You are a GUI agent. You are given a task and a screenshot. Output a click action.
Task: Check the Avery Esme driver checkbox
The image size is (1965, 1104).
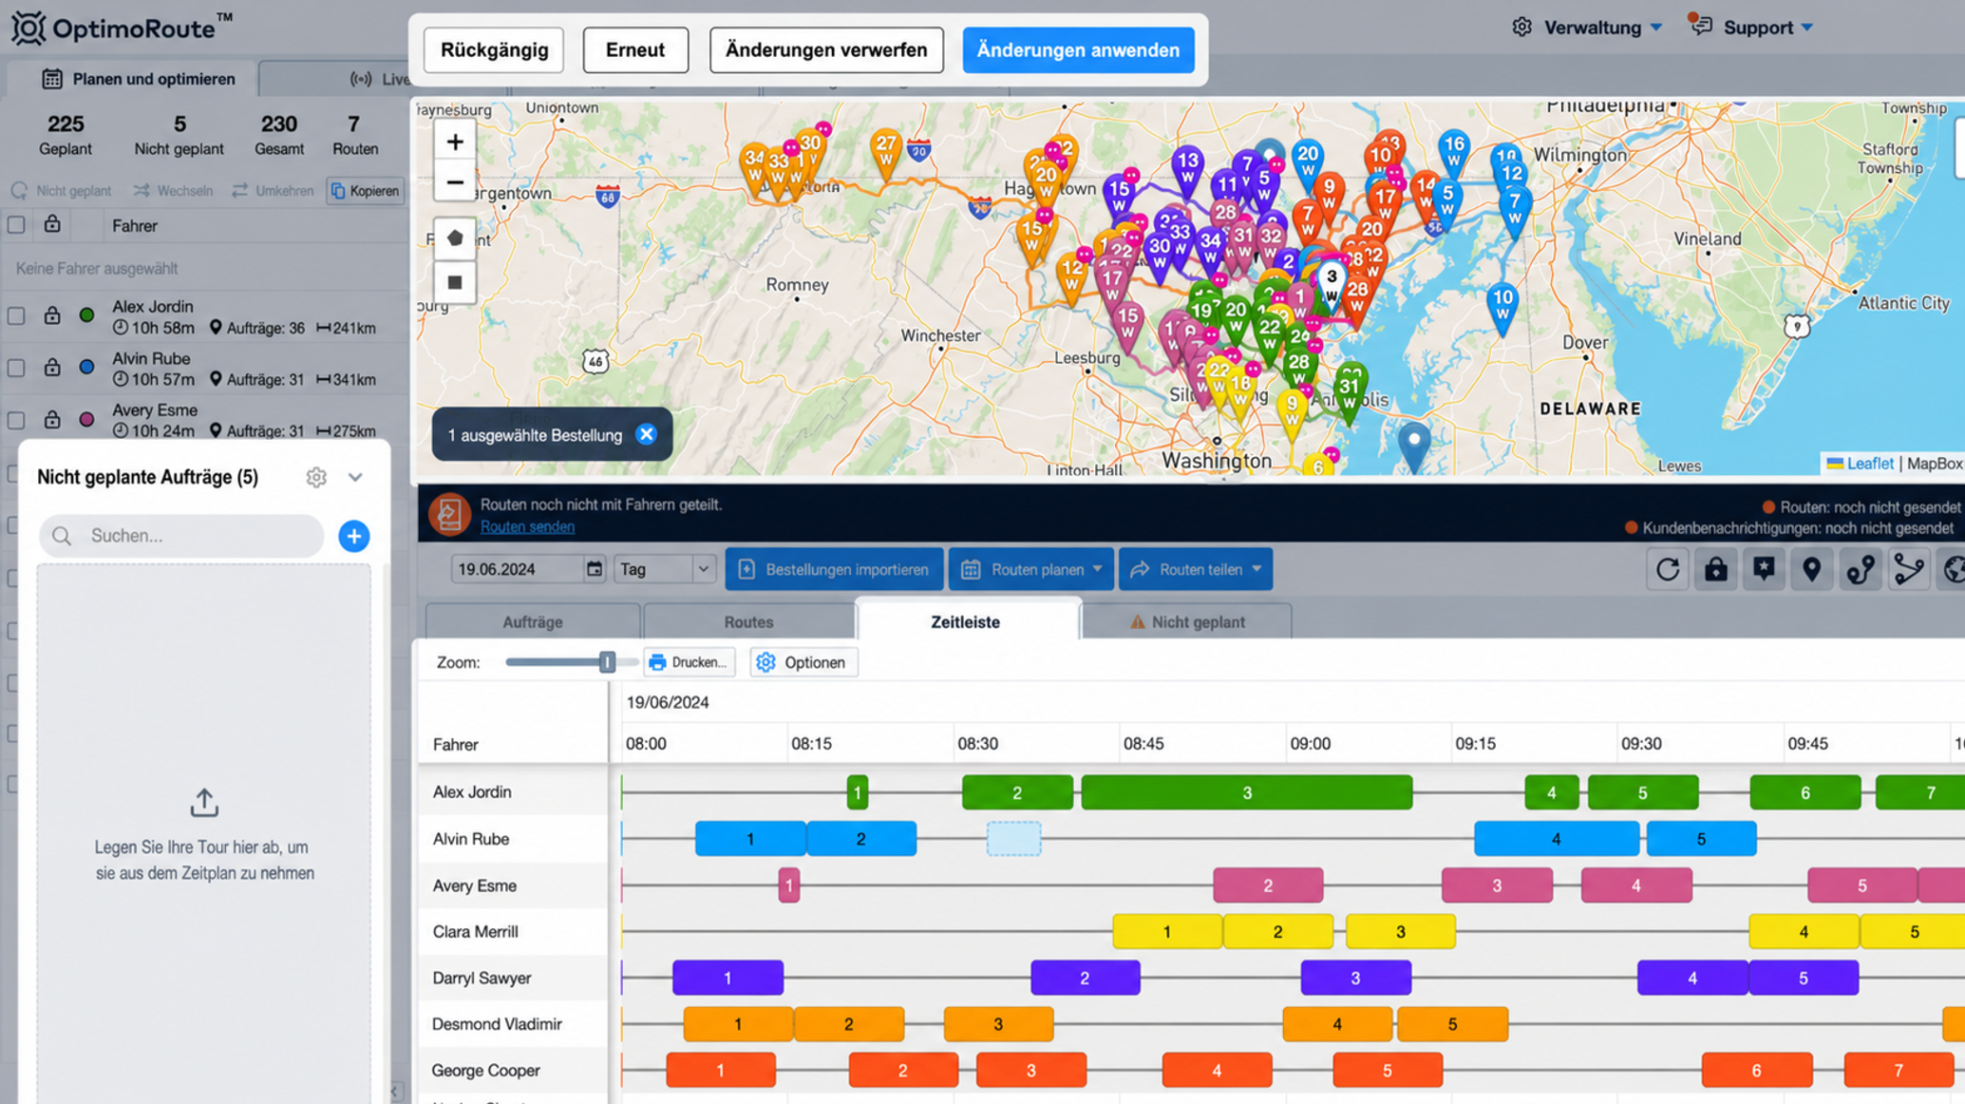point(16,418)
